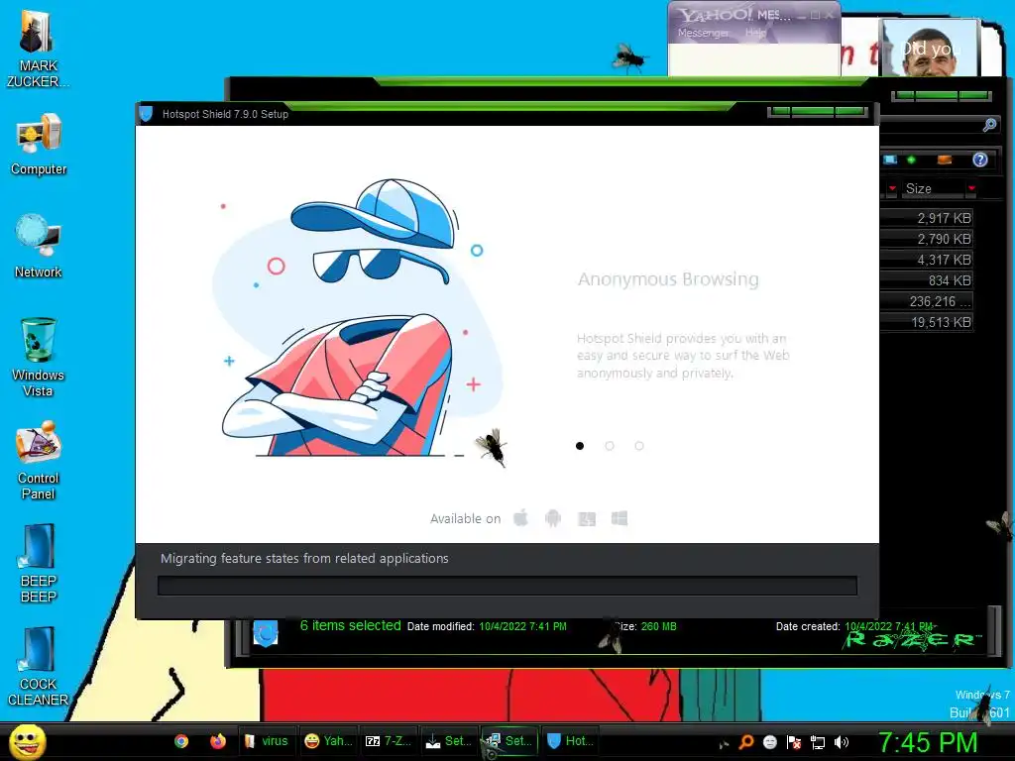Screen dimensions: 1015x761
Task: Click the selected-items icon in Explorer details pane
Action: click(266, 633)
